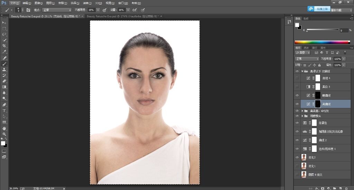Open the 帮助(H) menu

(x=136, y=3)
